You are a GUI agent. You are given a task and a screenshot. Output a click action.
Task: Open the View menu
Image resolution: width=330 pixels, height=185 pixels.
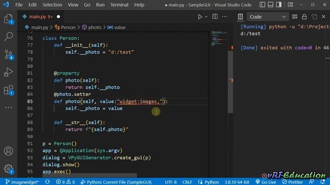pyautogui.click(x=73, y=5)
